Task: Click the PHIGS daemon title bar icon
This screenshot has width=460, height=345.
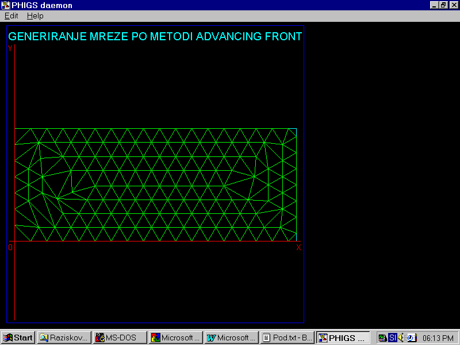Action: (5, 5)
